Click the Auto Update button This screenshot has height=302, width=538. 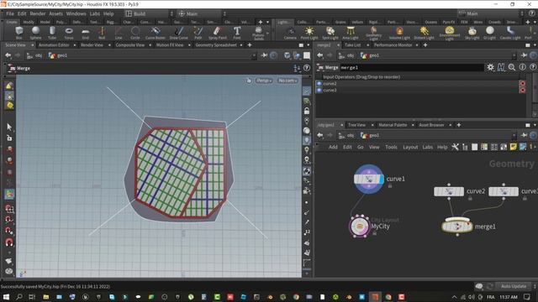[x=514, y=286]
